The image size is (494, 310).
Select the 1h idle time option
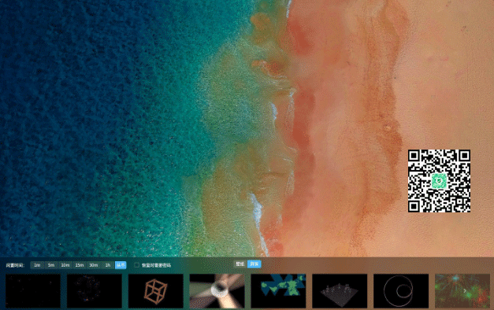108,265
